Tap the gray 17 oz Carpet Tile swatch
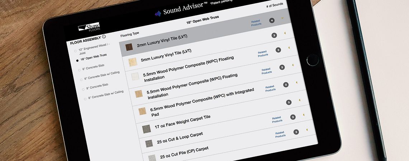This screenshot has height=161, width=409. [146, 129]
